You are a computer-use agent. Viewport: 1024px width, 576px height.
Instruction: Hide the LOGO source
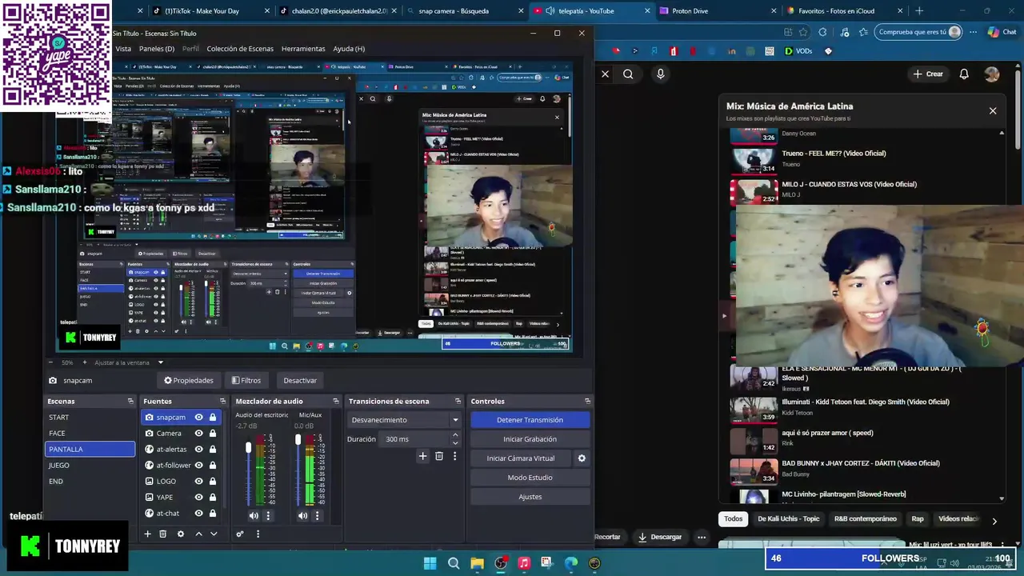pyautogui.click(x=198, y=481)
